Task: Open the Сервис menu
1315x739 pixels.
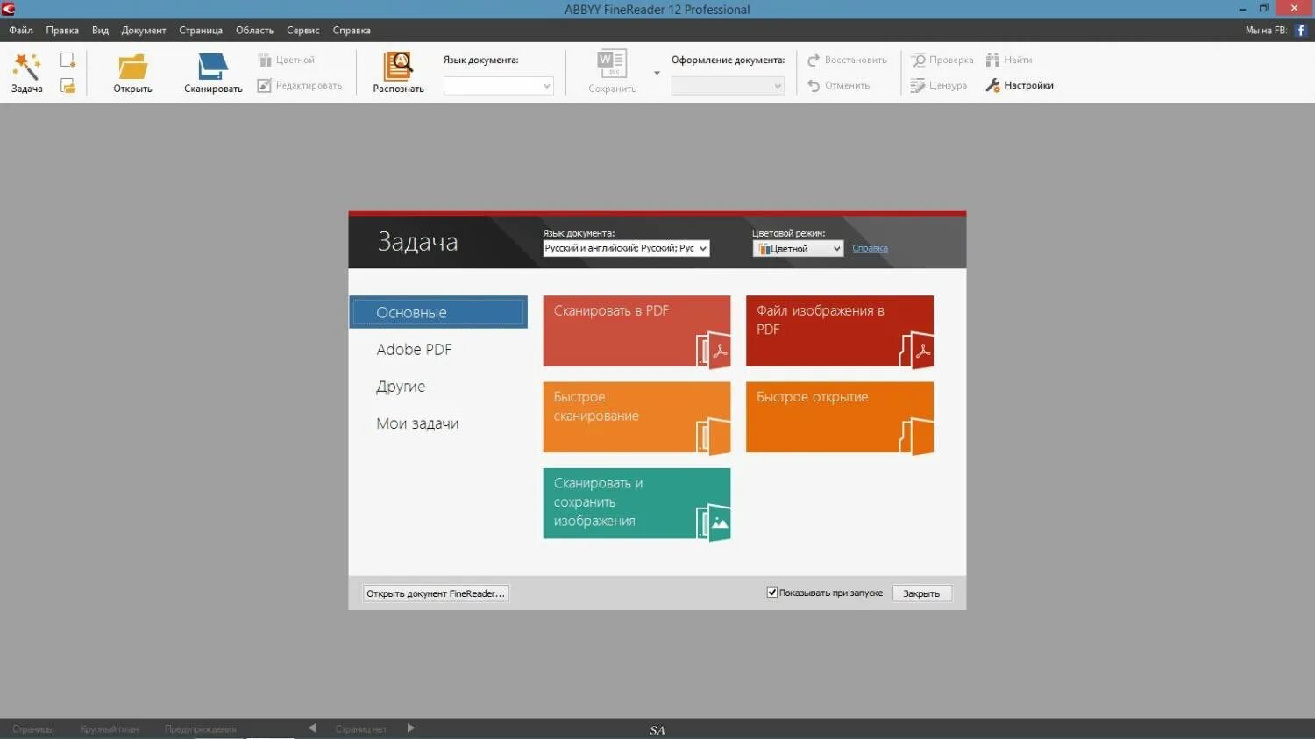Action: [303, 30]
